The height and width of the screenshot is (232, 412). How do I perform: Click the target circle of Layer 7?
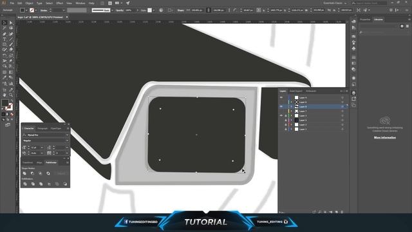(x=342, y=111)
